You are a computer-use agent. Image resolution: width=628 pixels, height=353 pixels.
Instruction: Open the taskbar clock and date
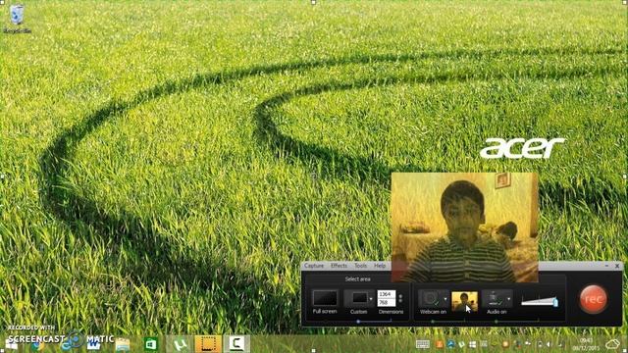pyautogui.click(x=586, y=344)
